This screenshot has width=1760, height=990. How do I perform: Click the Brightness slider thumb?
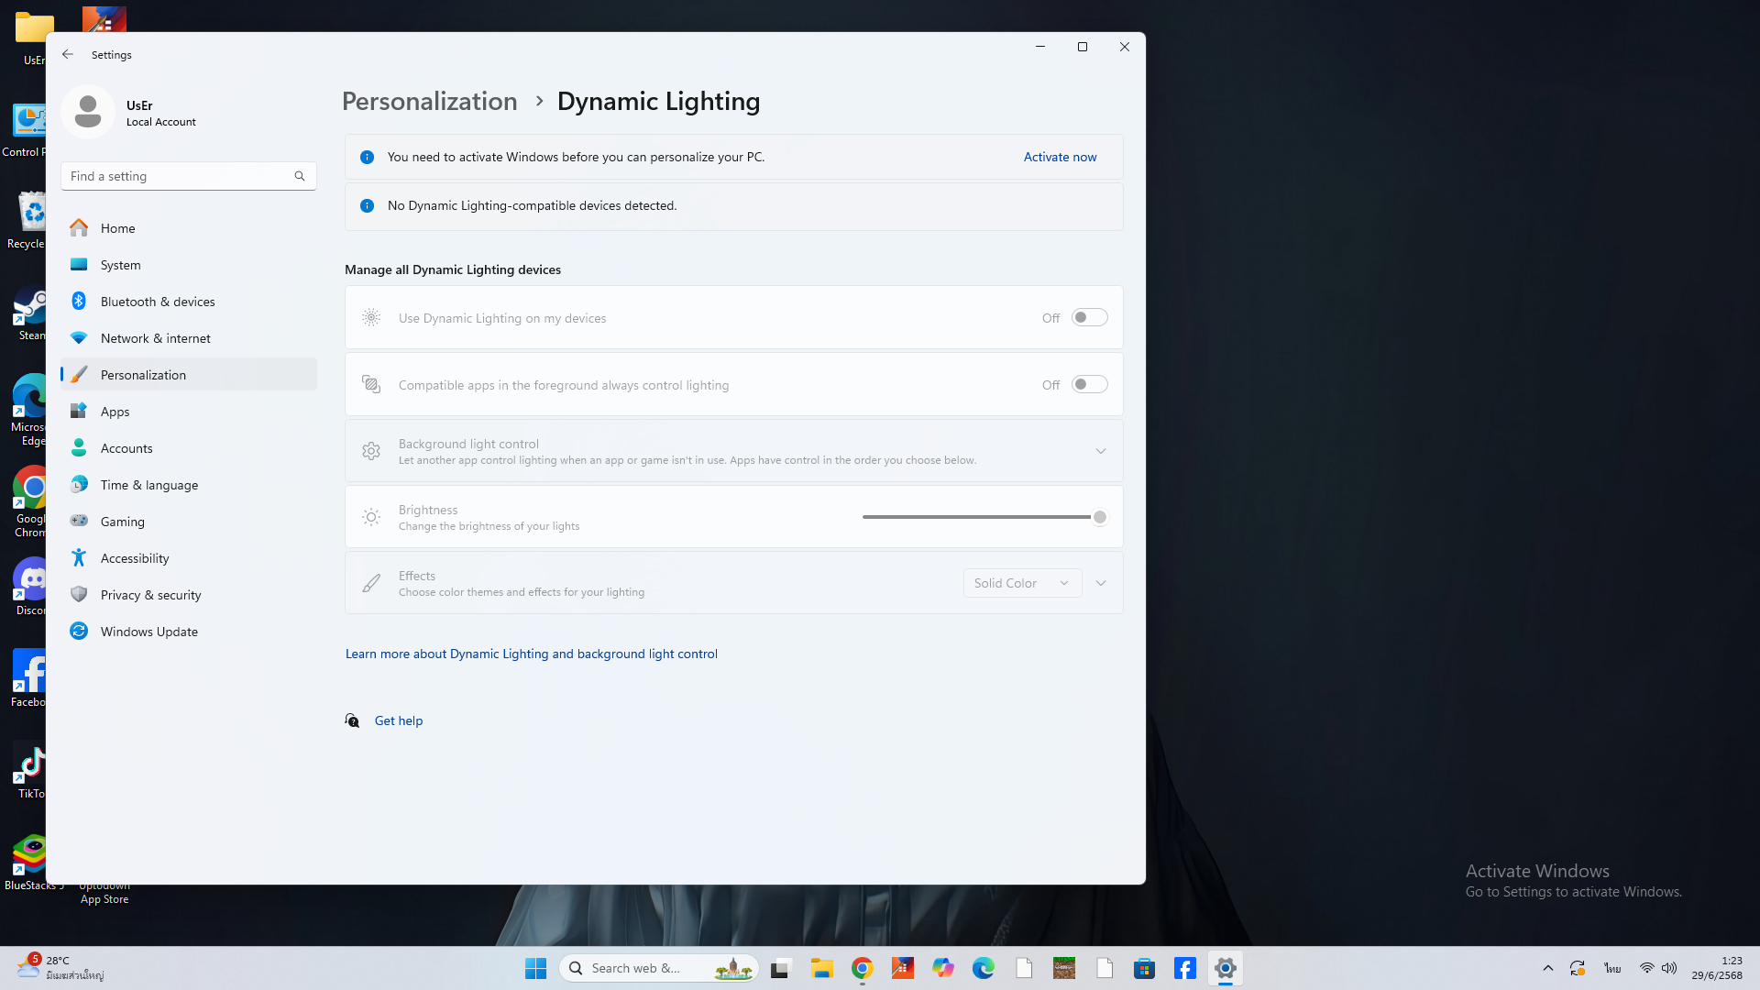1100,517
